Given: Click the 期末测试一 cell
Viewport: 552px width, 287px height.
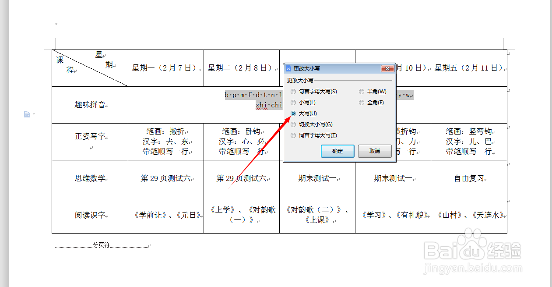Looking at the screenshot, I should point(317,178).
